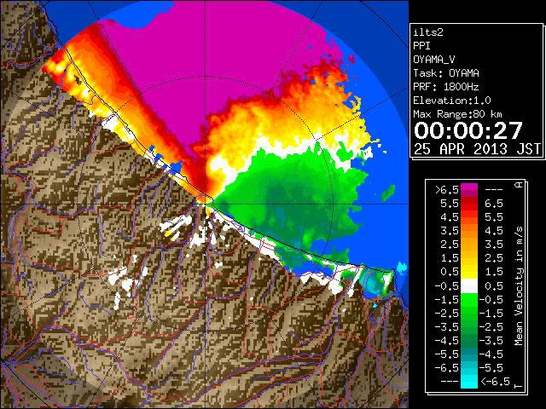Click the "00:00:27" timestamp
546x409 pixels.
[468, 130]
